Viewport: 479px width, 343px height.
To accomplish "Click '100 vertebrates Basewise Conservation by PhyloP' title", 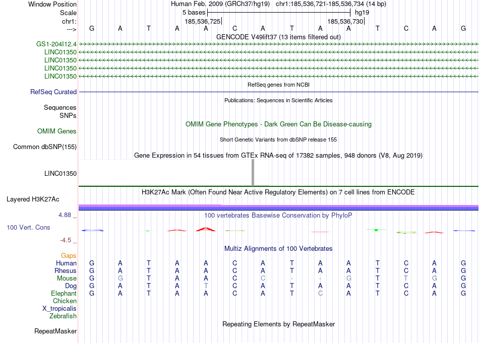I will [x=278, y=216].
